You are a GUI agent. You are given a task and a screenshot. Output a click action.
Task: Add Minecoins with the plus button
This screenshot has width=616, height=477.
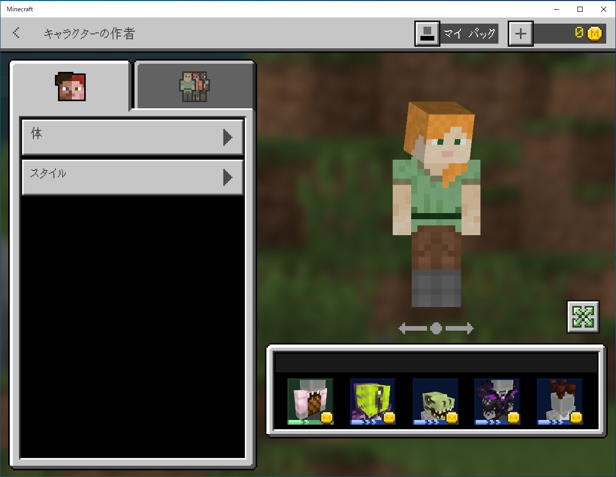coord(521,34)
